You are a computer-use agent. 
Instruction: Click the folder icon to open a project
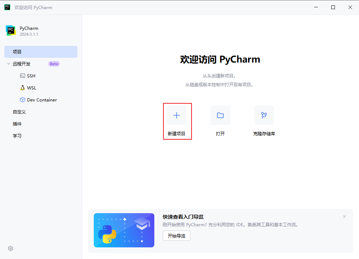pyautogui.click(x=220, y=115)
